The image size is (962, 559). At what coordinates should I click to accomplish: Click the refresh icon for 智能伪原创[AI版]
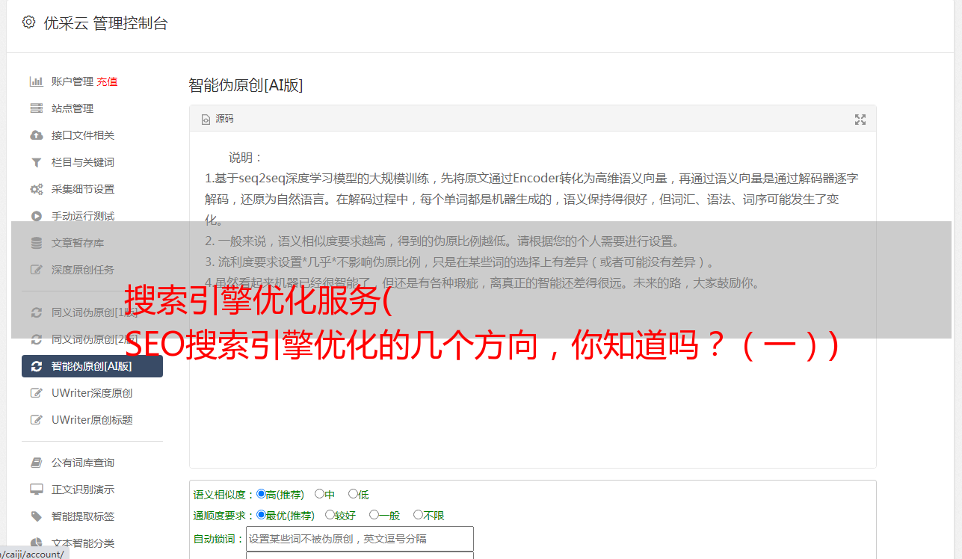tap(36, 366)
